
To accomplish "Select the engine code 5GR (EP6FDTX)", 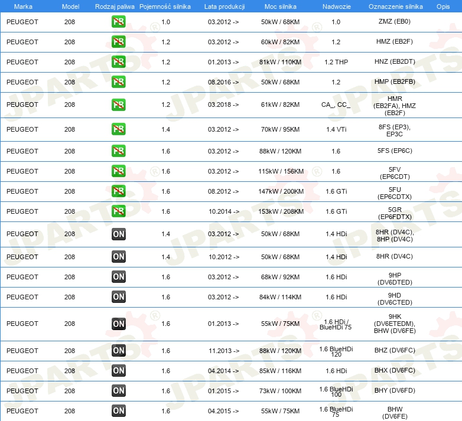I will (x=395, y=213).
